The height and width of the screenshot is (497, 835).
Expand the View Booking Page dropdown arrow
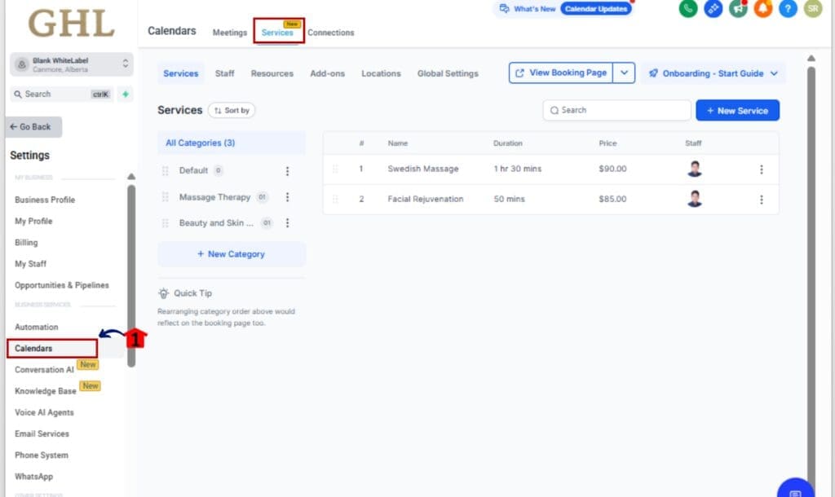[625, 73]
